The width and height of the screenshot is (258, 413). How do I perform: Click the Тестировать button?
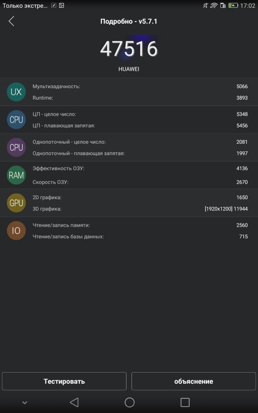click(64, 381)
